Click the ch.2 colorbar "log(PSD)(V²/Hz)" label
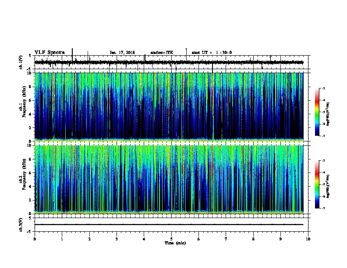This screenshot has width=347, height=268. 328,186
